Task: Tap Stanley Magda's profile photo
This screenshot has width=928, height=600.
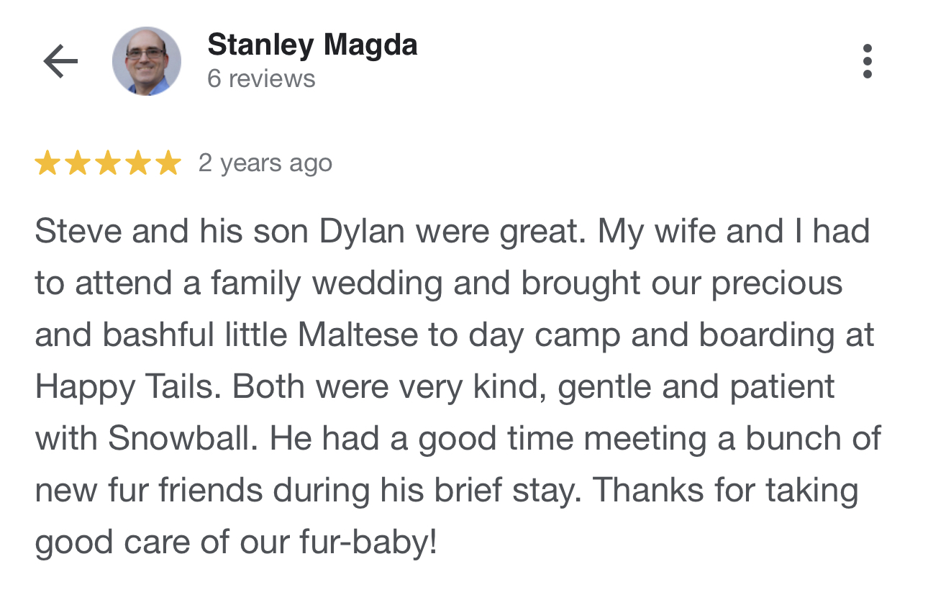Action: (x=146, y=61)
